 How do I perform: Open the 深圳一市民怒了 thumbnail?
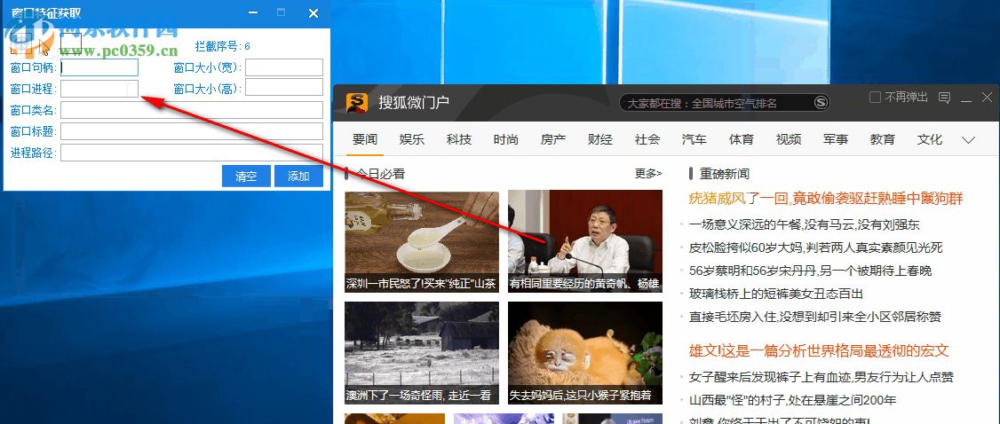coord(422,242)
